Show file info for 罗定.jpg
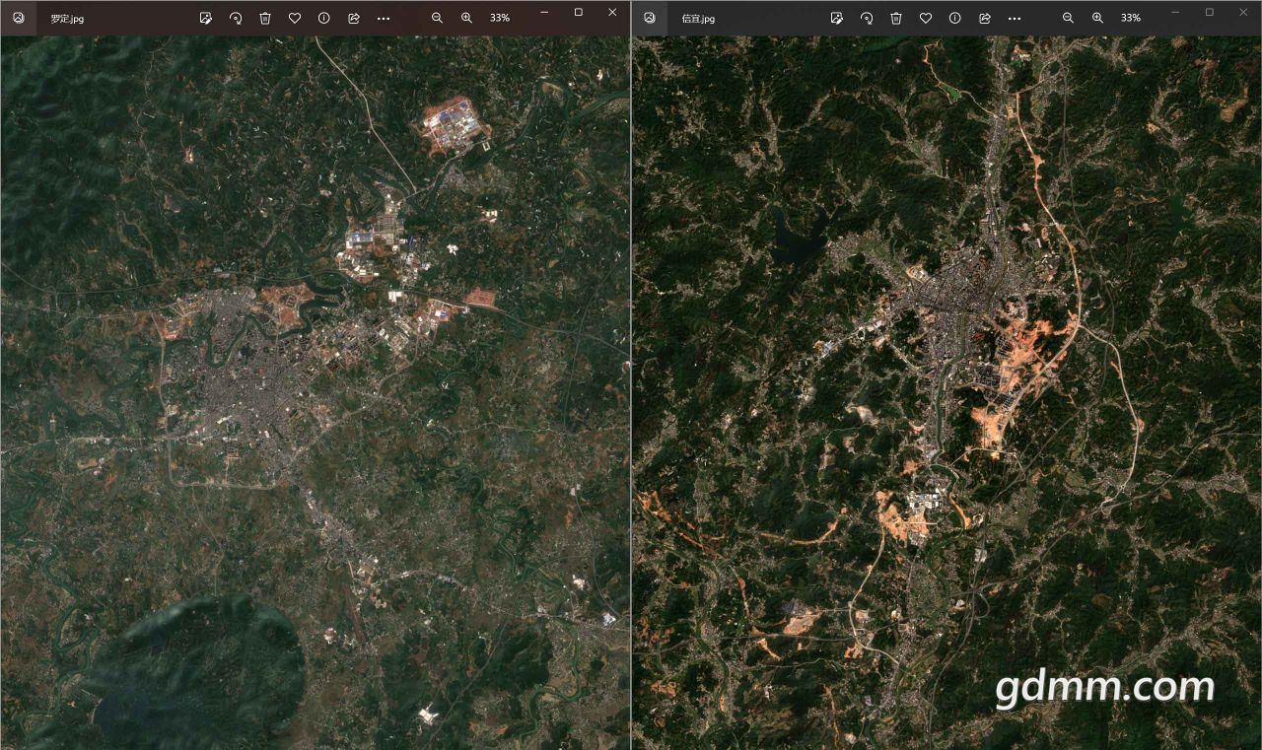 (323, 18)
